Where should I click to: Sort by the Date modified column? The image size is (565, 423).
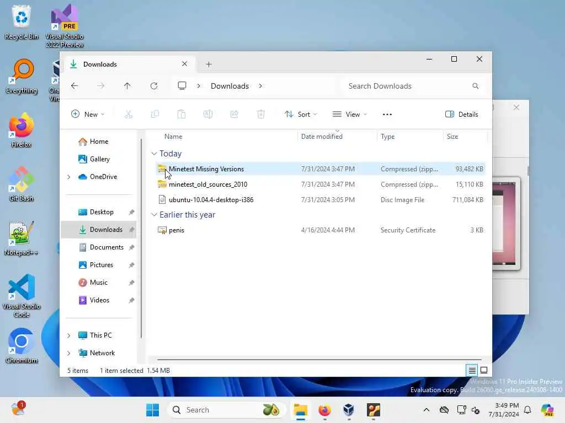pos(322,137)
